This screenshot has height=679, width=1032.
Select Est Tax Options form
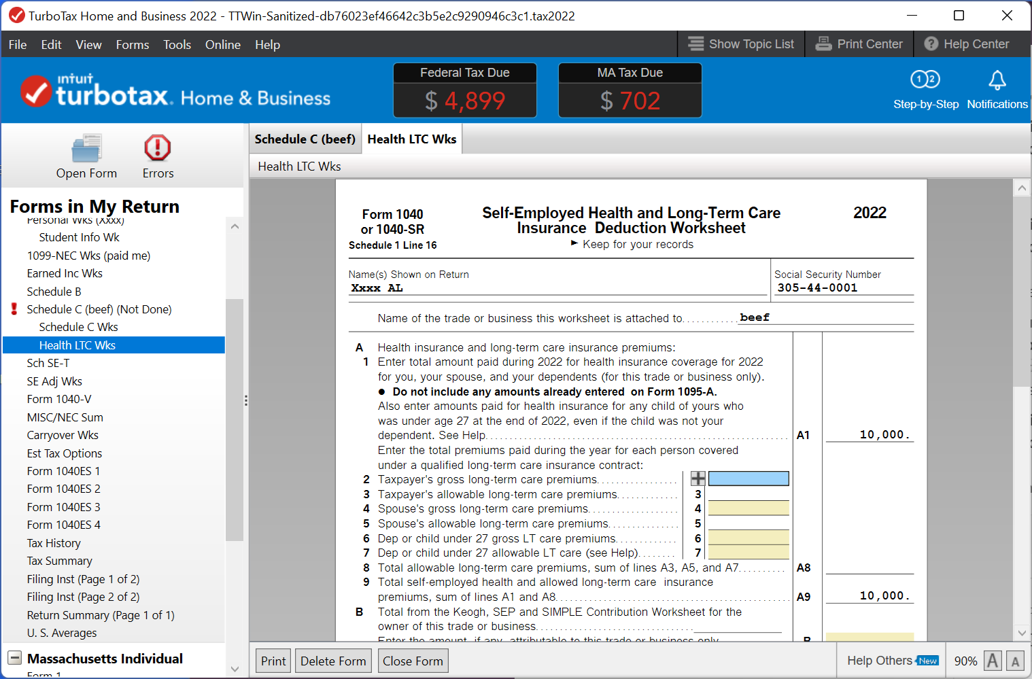pyautogui.click(x=64, y=453)
